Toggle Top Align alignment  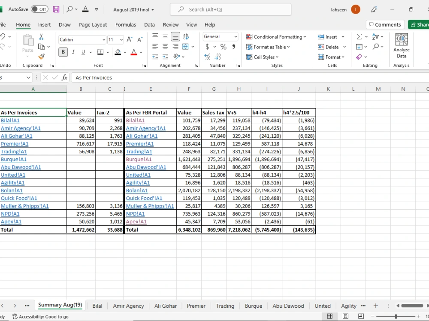click(x=155, y=36)
